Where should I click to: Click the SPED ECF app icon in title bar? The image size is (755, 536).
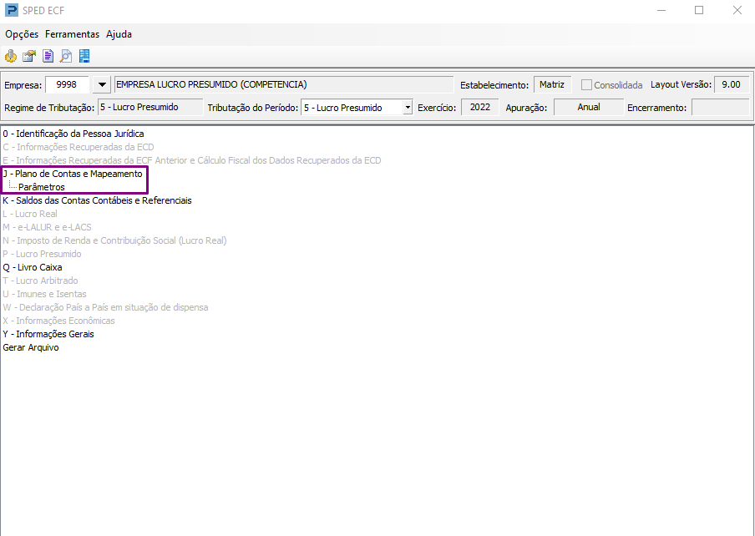(x=11, y=10)
